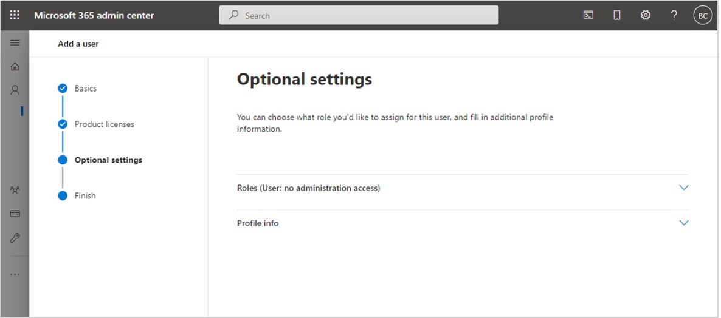Click the Add a user heading
The image size is (721, 318).
pyautogui.click(x=78, y=44)
